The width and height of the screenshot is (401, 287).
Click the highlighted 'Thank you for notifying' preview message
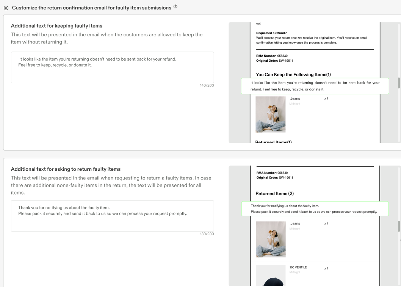[315, 209]
